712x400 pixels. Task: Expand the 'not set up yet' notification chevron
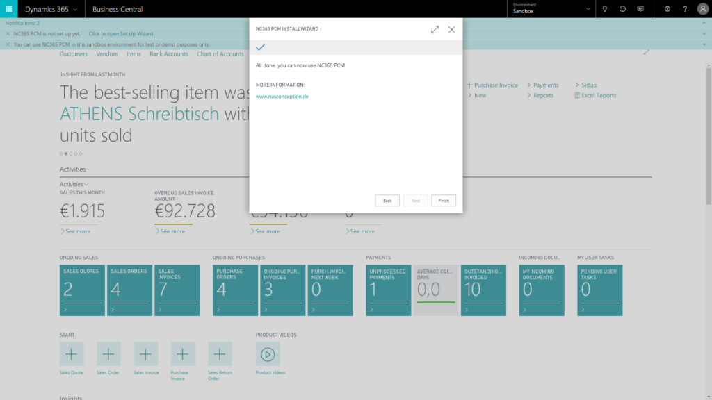(x=704, y=33)
